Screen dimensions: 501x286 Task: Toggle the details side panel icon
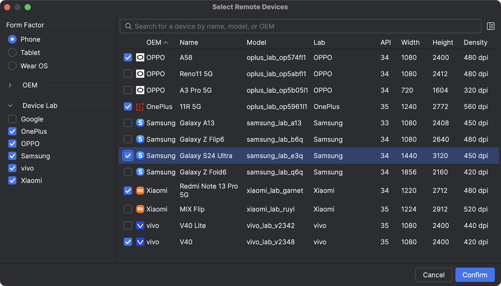(x=491, y=26)
